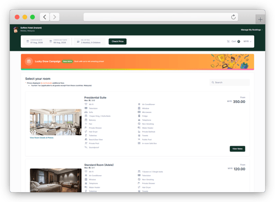Click the search magnifier icon
Viewport: 275px width, 202px height.
pyautogui.click(x=213, y=83)
